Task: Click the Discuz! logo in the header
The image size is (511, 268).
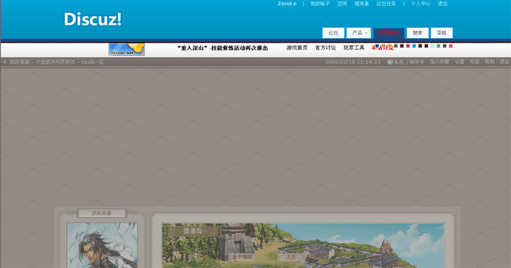Action: tap(93, 19)
